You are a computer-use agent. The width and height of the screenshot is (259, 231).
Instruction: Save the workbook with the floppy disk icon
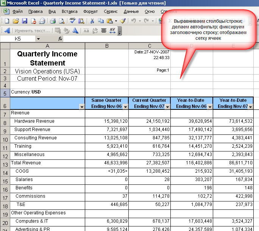point(25,21)
